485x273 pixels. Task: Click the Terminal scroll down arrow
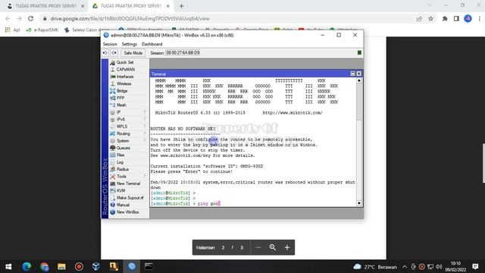point(358,203)
